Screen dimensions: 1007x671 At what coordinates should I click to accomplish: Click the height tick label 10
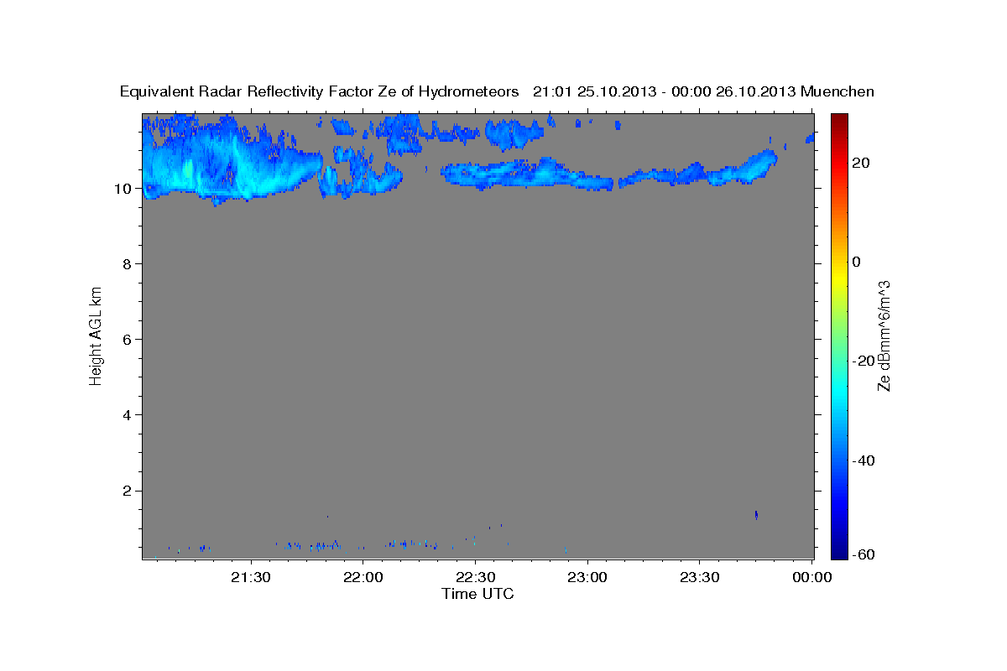123,189
